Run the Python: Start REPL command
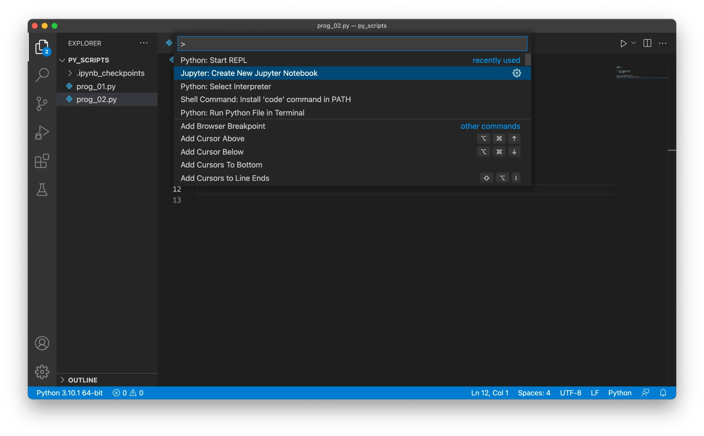The image size is (704, 436). [214, 60]
